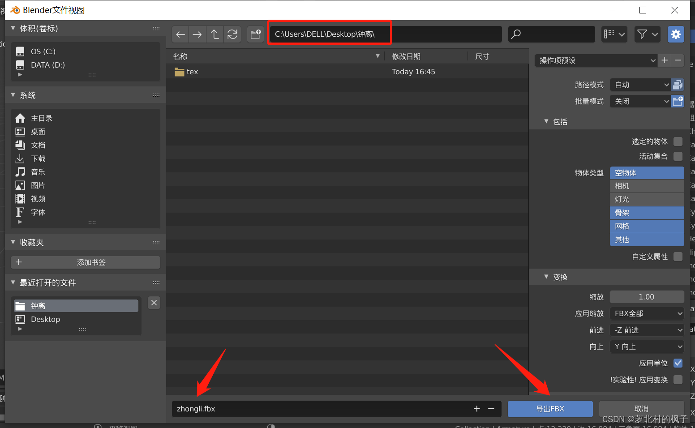Go back to previous folder arrow

click(x=180, y=34)
